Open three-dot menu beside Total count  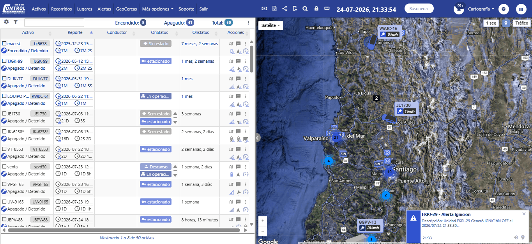pos(248,23)
